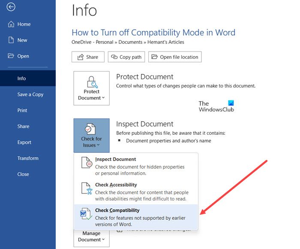Click the Inspect Document icon in menu
300x249 pixels.
86,163
